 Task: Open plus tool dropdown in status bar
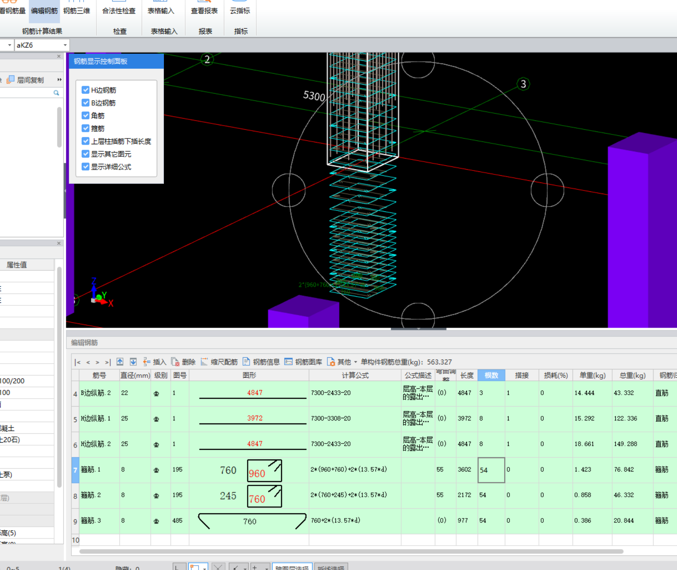(x=266, y=568)
